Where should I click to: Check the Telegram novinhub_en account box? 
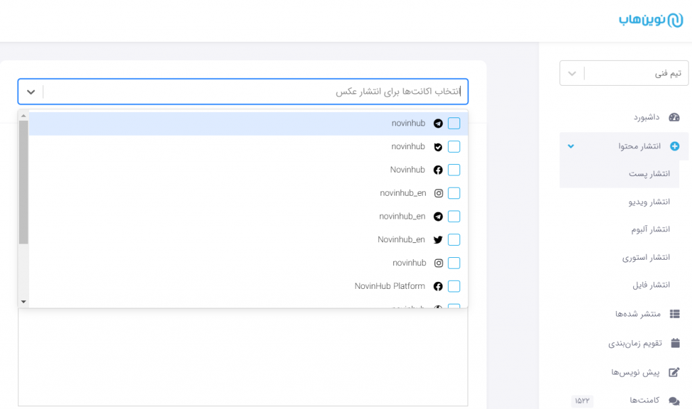point(453,217)
